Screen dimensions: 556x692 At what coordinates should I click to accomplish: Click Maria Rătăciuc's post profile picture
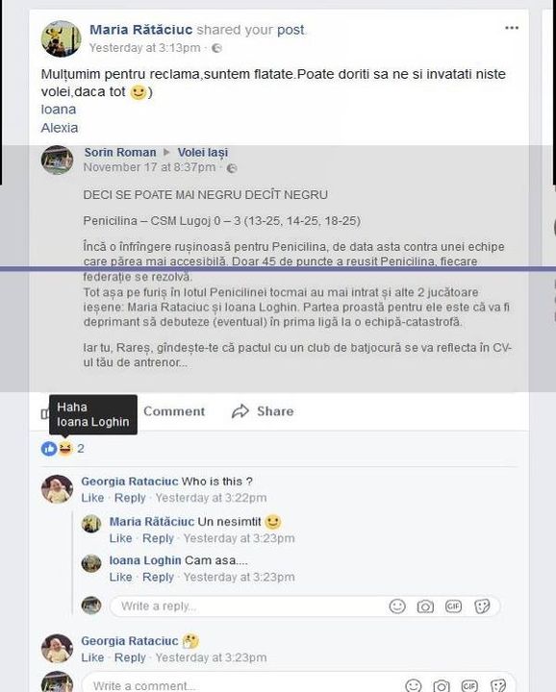(61, 38)
